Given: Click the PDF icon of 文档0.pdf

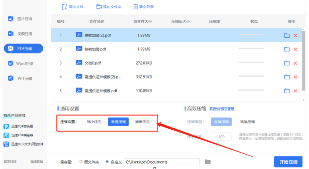Looking at the screenshot, I should 79,63.
